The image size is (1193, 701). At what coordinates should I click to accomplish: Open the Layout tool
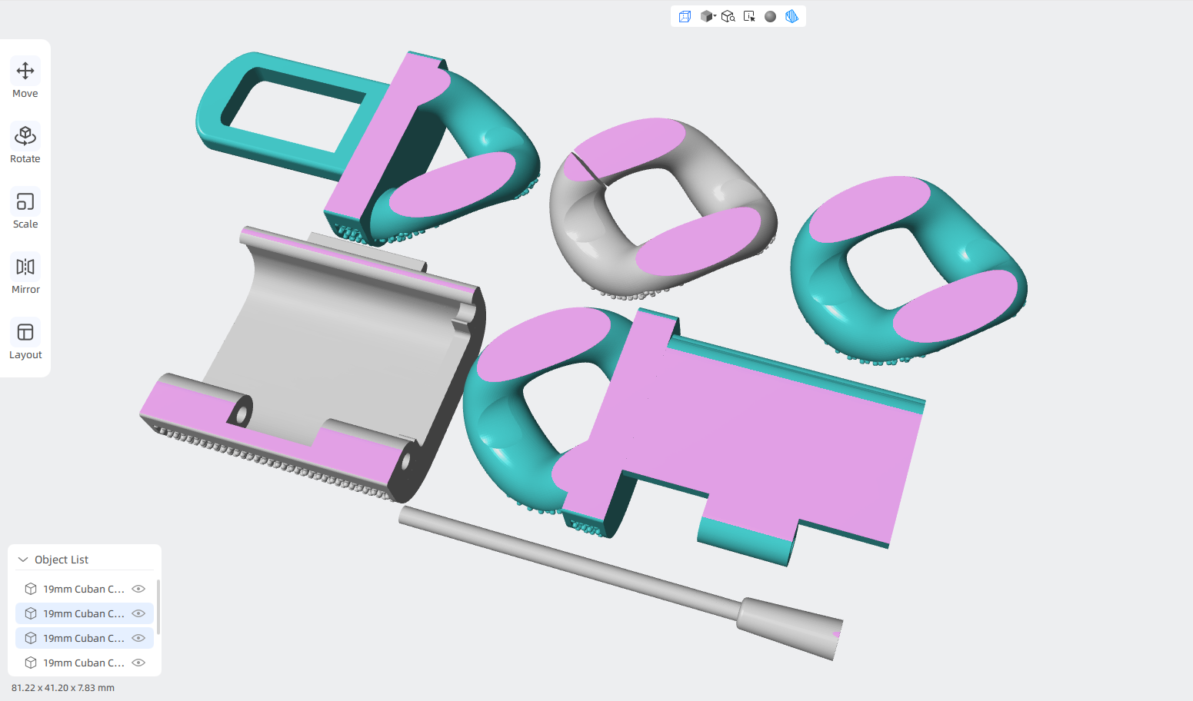(x=25, y=340)
